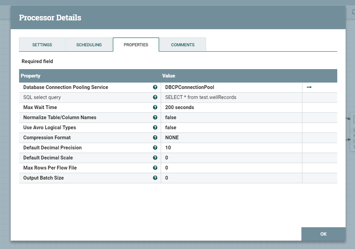Image resolution: width=355 pixels, height=249 pixels.
Task: Click help icon for Output Batch Size
Action: coord(155,178)
